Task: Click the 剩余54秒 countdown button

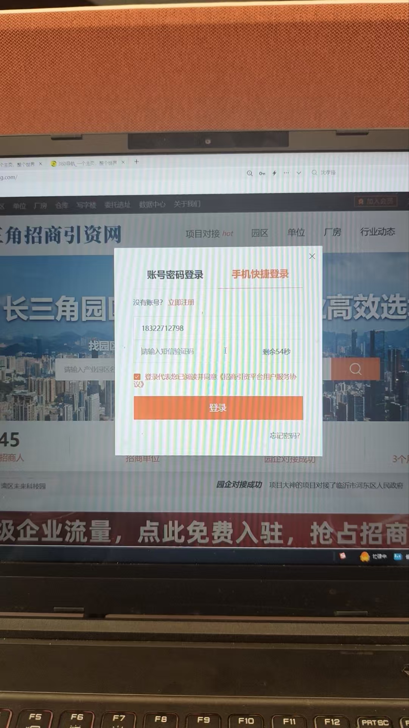Action: click(277, 351)
